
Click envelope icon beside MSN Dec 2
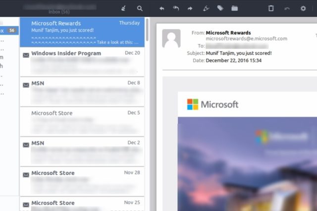tap(26, 145)
